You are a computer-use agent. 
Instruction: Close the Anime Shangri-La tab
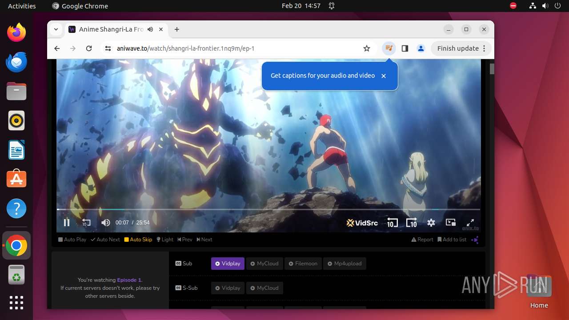click(x=161, y=29)
